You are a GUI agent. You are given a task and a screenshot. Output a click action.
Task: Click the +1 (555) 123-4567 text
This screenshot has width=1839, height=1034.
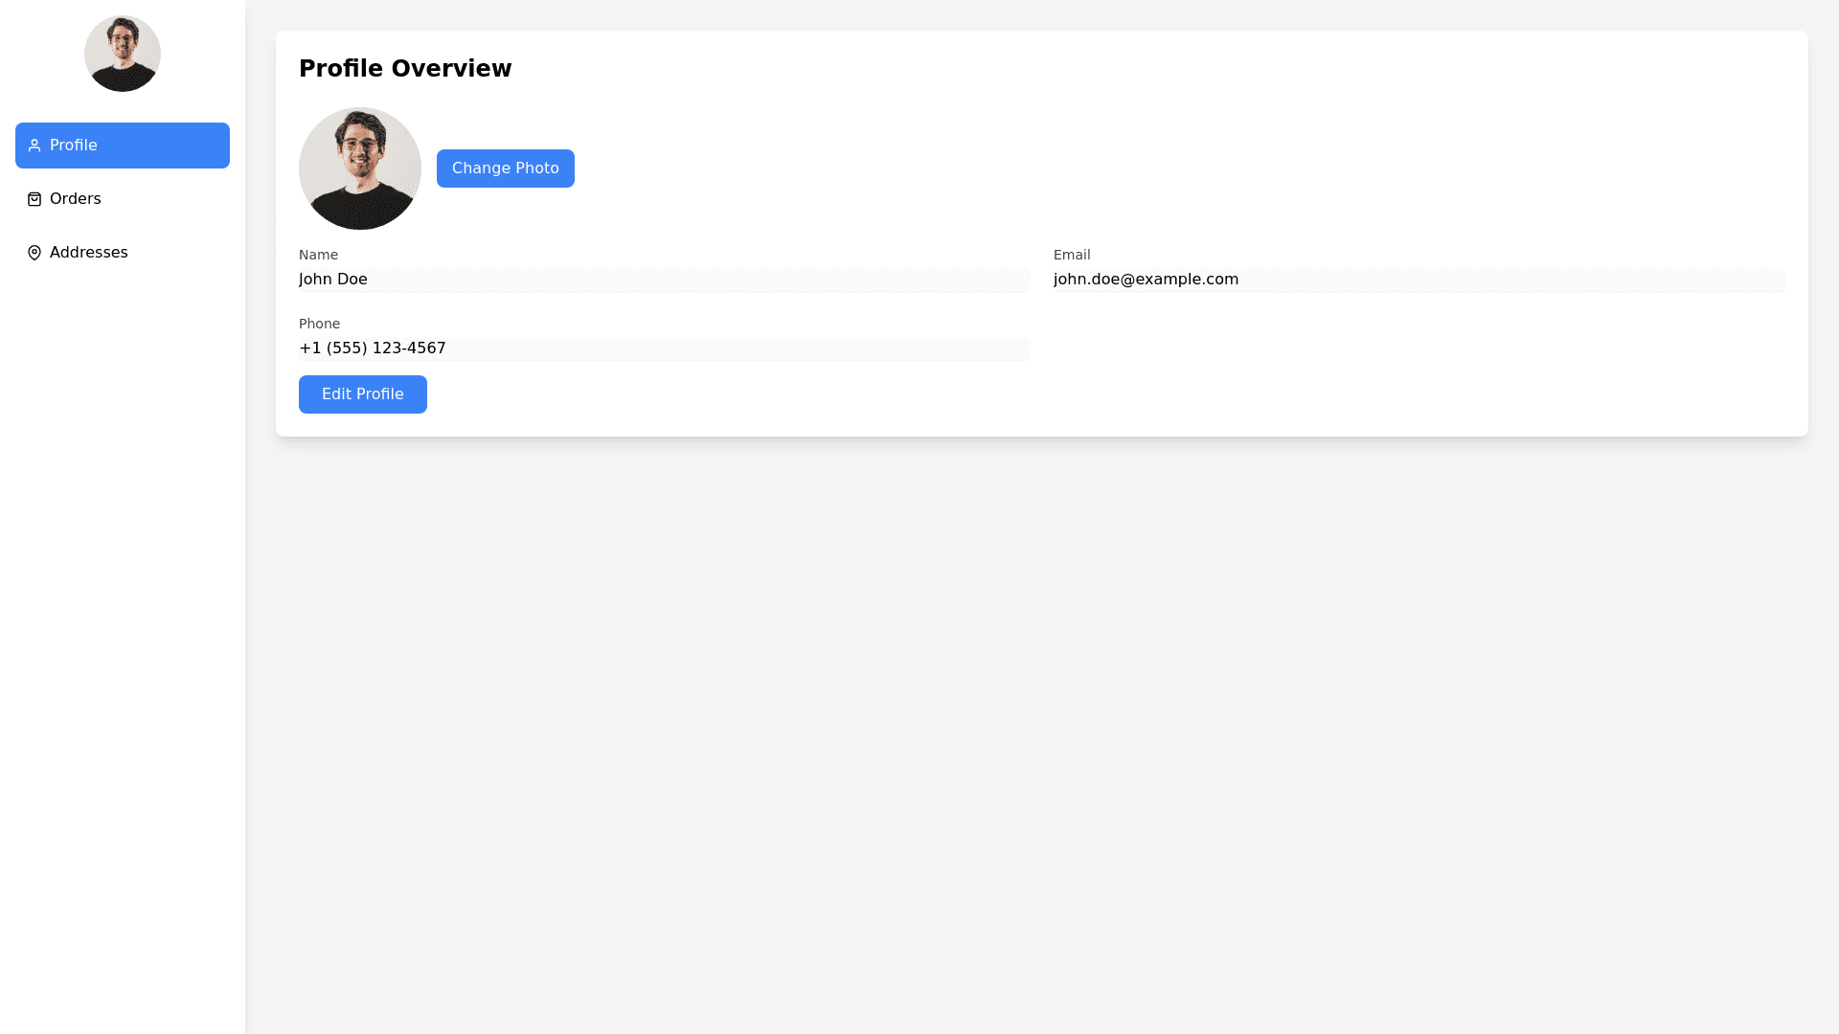(372, 348)
